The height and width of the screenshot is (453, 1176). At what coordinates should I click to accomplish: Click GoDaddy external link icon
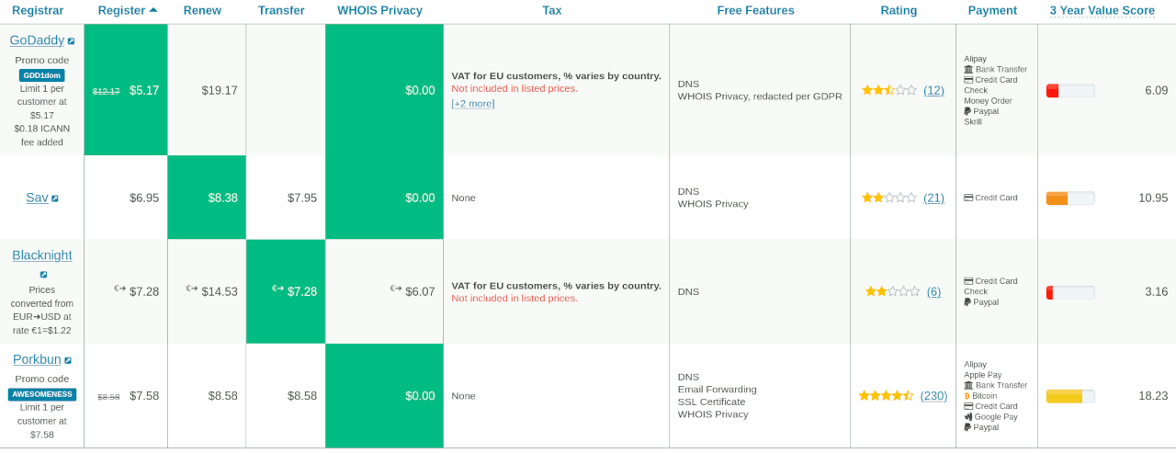click(71, 41)
